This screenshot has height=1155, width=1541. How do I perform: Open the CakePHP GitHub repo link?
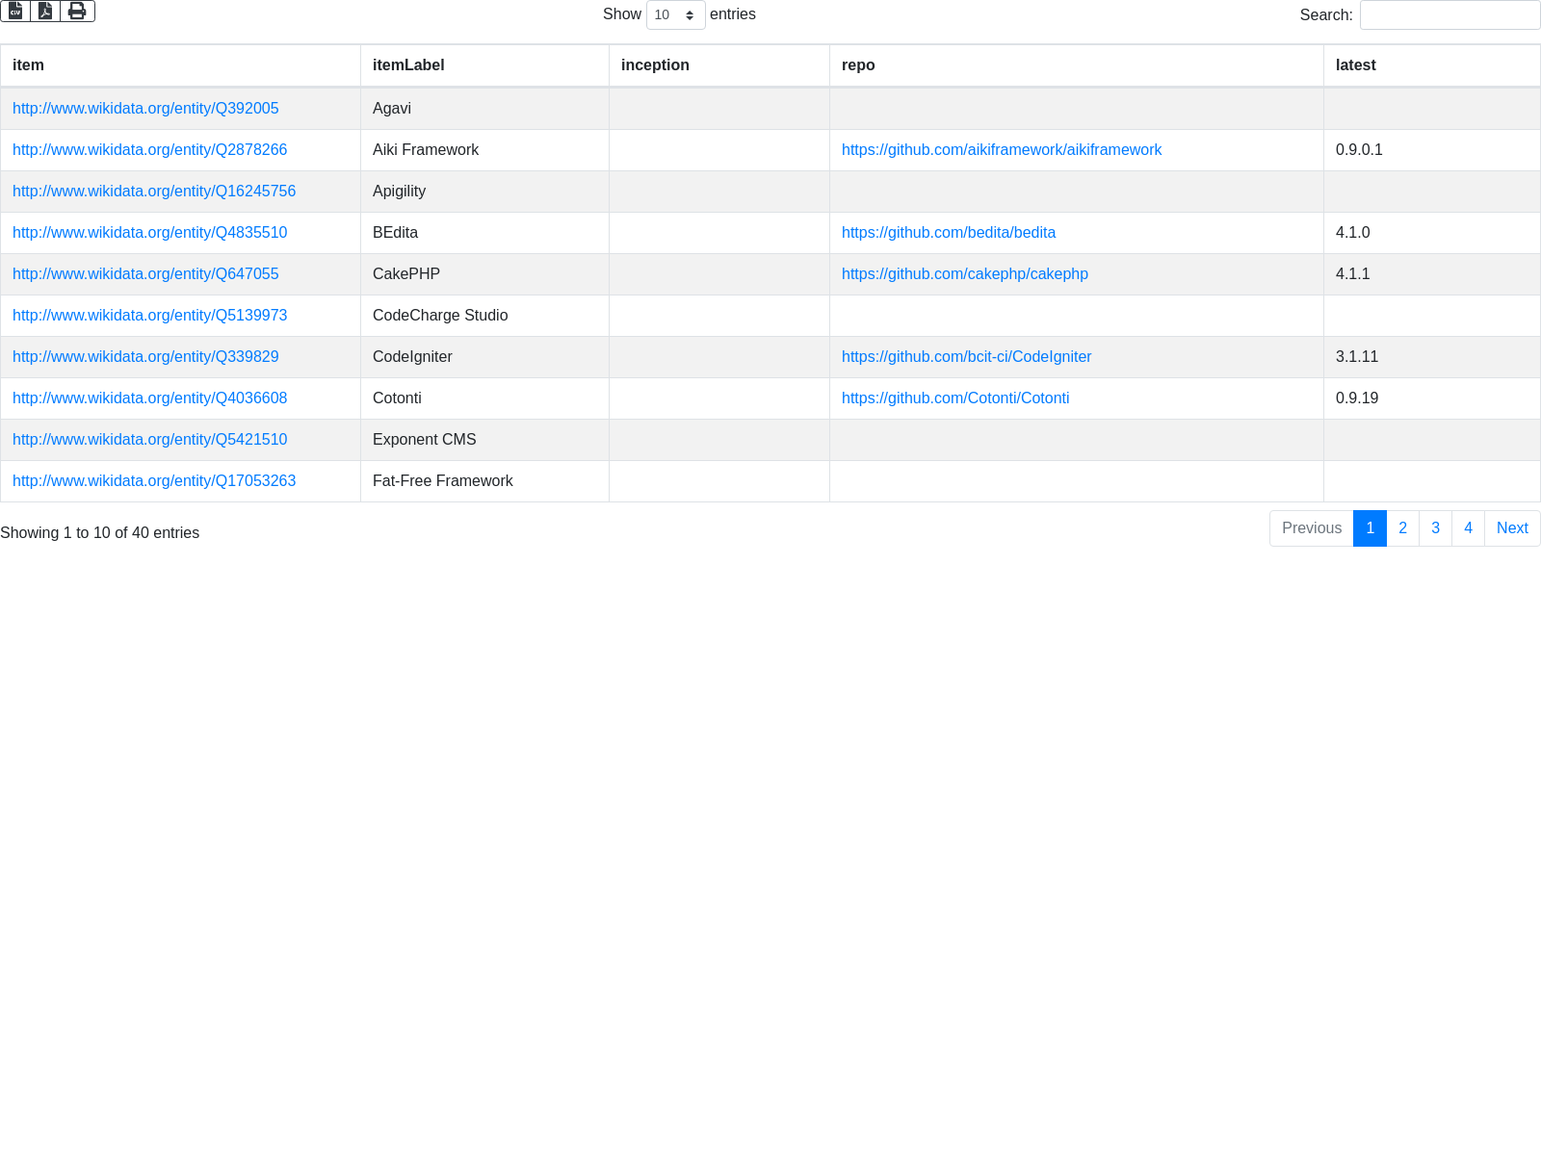[x=964, y=274]
